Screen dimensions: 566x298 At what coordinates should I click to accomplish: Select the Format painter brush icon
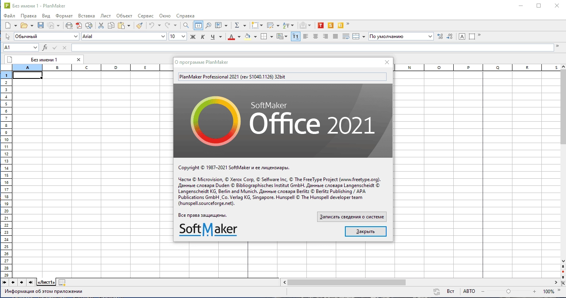coord(139,25)
